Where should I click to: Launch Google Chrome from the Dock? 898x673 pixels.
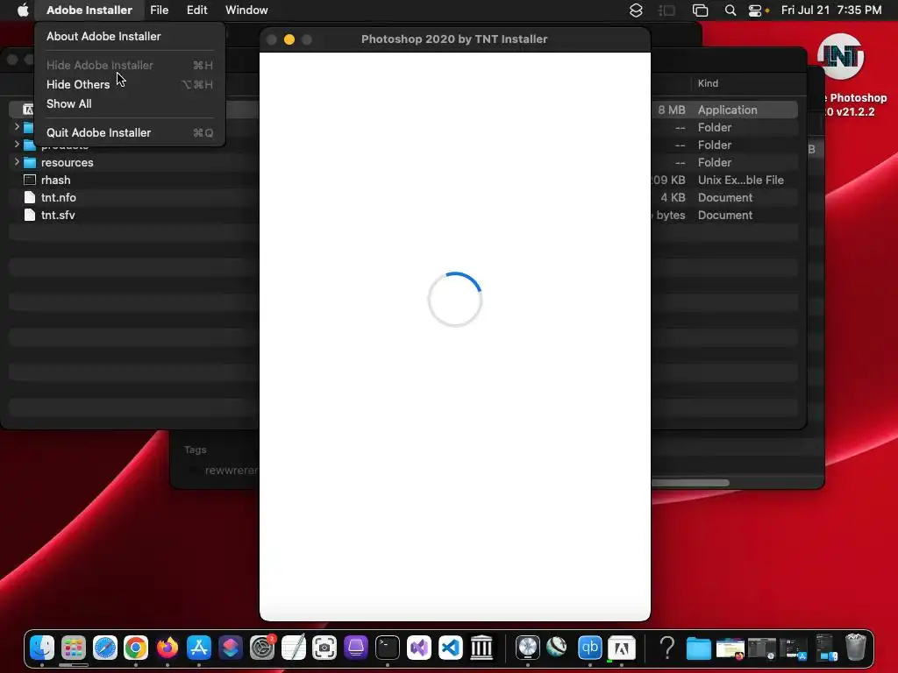[136, 648]
